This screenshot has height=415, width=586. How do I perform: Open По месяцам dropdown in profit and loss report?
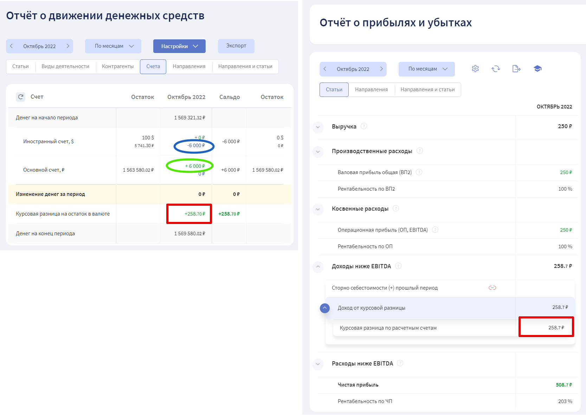pos(427,69)
